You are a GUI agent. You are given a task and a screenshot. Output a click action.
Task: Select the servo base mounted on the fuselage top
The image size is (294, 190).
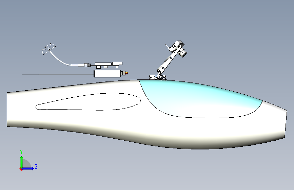(157, 77)
